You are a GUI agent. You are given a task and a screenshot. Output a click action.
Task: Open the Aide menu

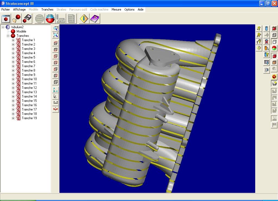coord(141,9)
